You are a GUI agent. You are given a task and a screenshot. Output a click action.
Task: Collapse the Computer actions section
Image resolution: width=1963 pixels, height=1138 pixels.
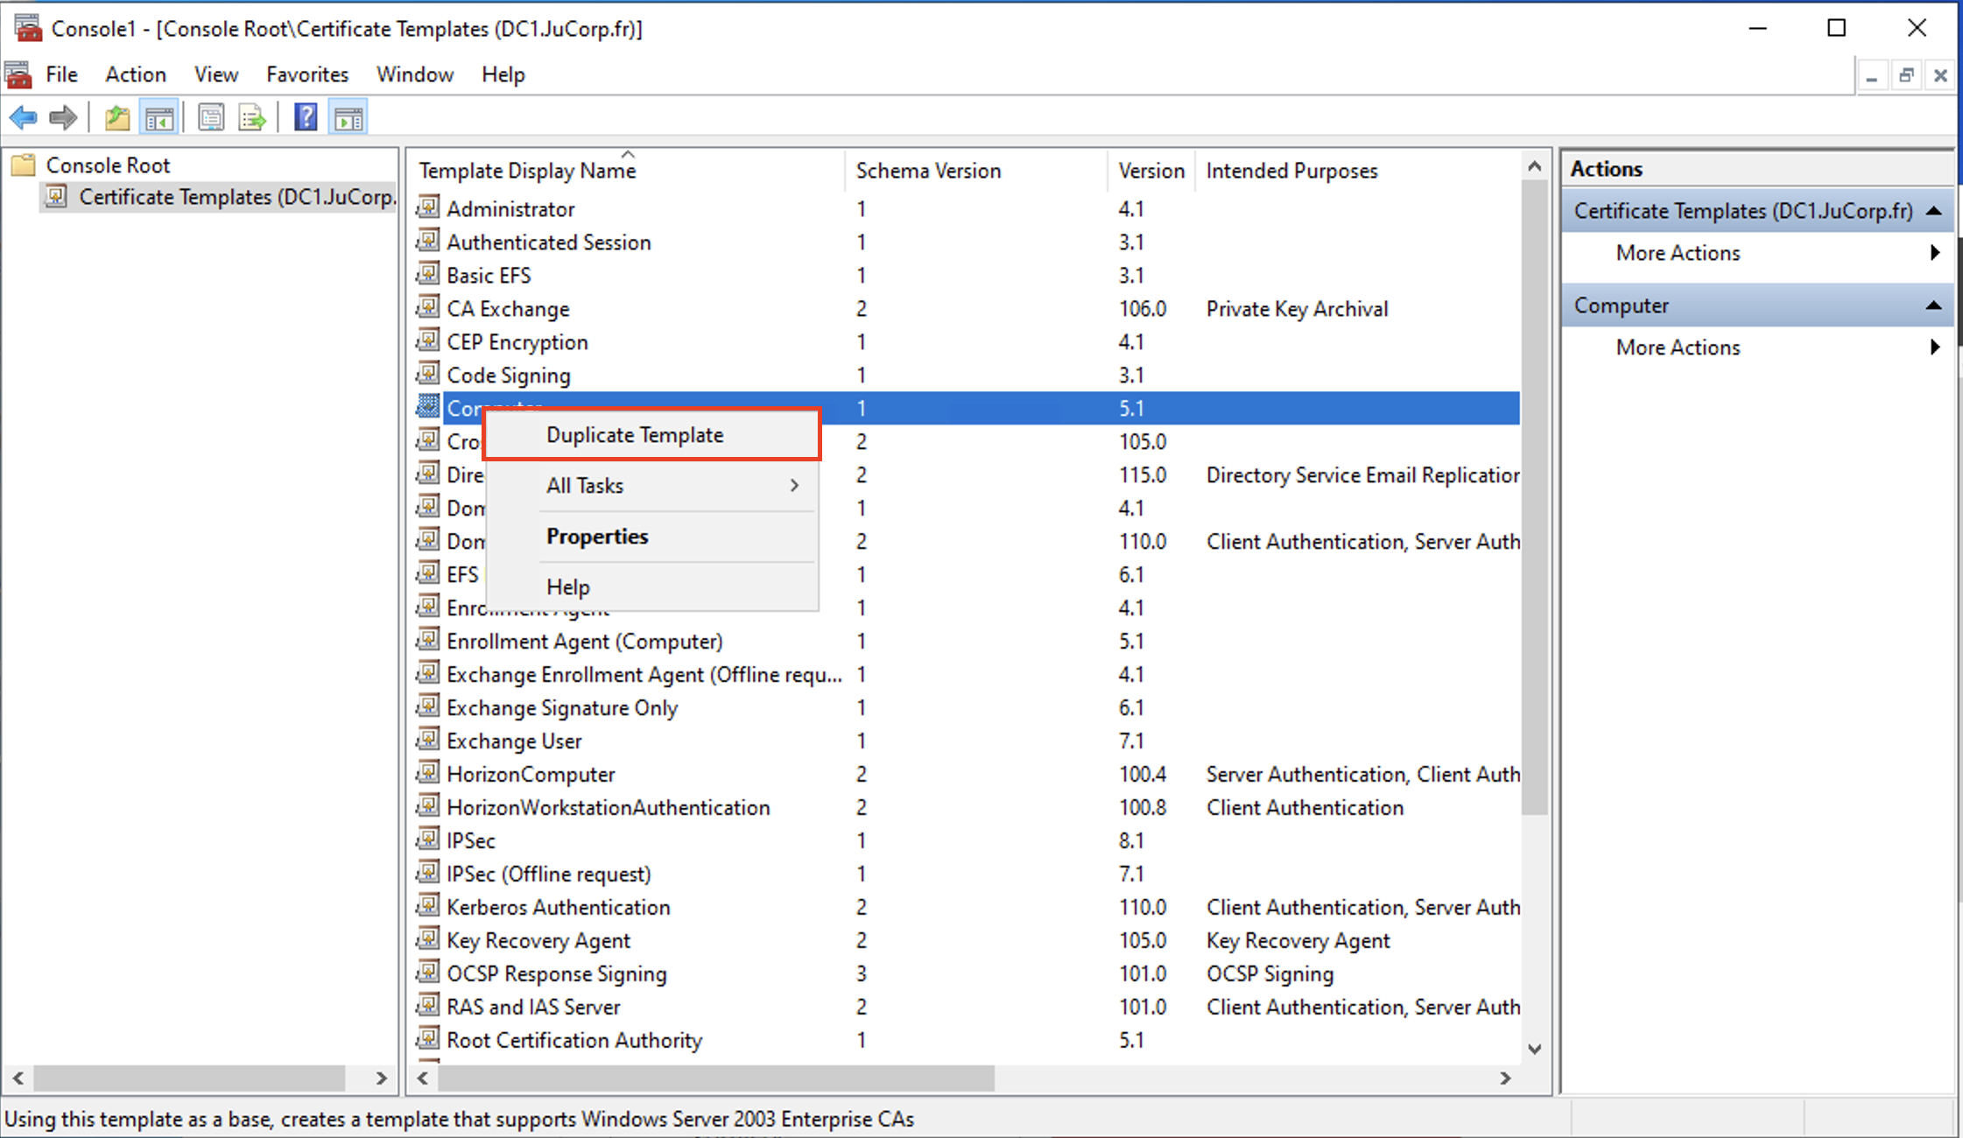[1935, 306]
